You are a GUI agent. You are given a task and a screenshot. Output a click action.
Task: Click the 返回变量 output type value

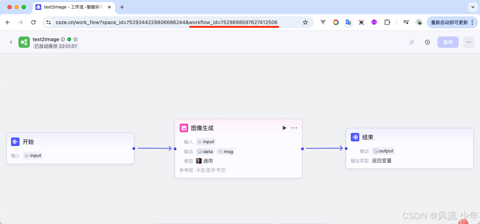[x=382, y=161]
